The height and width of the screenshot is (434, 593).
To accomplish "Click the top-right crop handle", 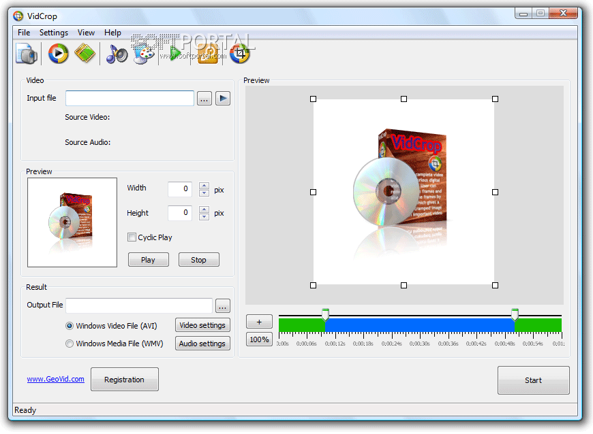I will 495,99.
